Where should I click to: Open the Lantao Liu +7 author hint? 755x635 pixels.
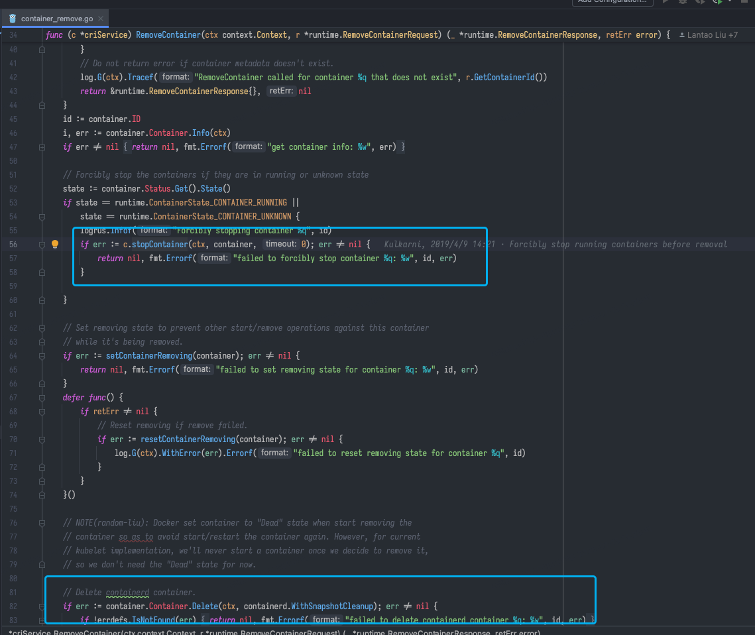708,35
